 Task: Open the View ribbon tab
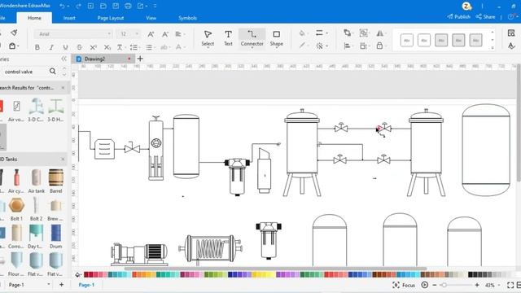(151, 18)
